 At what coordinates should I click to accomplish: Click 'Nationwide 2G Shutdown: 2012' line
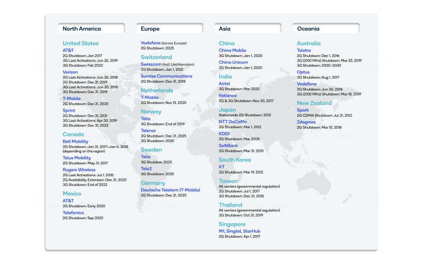tap(245, 115)
